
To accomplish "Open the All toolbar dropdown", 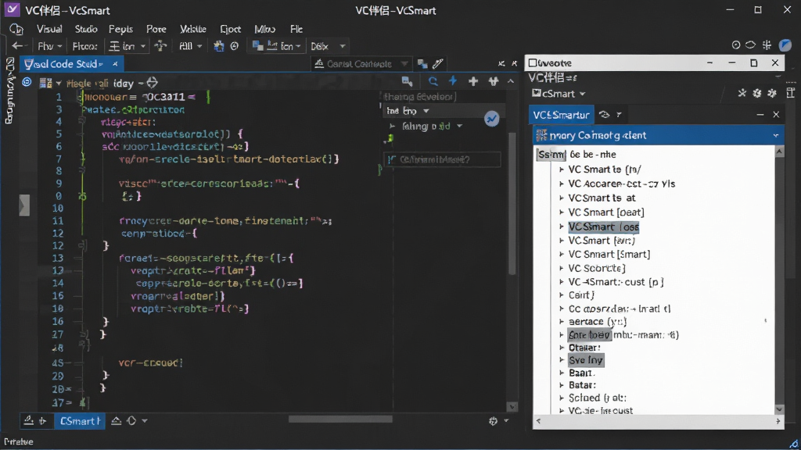I will (191, 46).
